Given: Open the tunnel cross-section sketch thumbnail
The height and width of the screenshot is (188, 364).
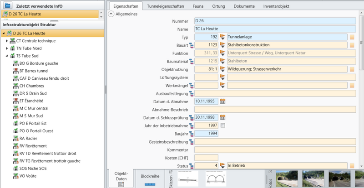Looking at the screenshot, I should point(216,178).
